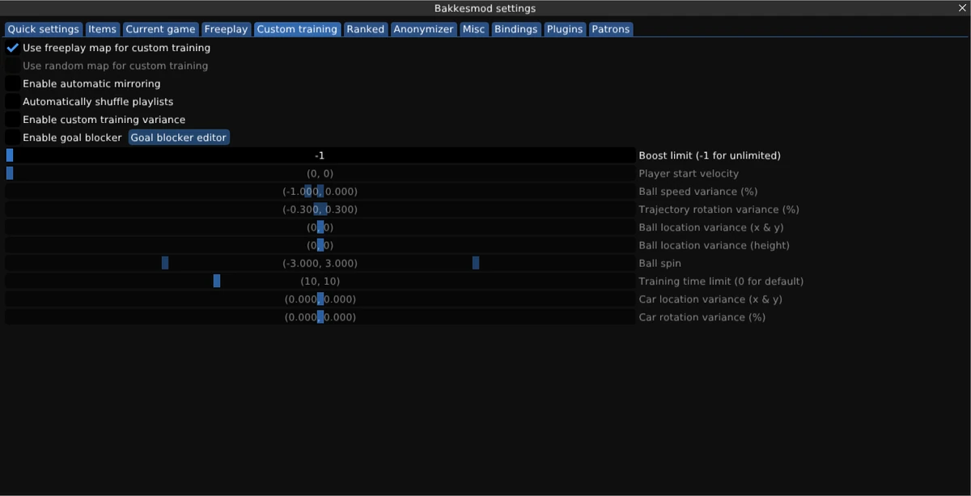This screenshot has width=971, height=496.
Task: Enable automatic mirroring
Action: 12,83
